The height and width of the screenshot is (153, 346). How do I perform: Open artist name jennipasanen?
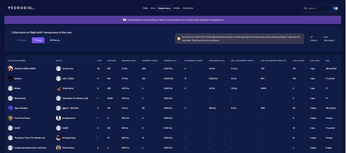pyautogui.click(x=69, y=118)
